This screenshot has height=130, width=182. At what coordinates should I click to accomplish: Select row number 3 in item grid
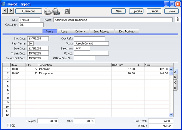[7, 78]
